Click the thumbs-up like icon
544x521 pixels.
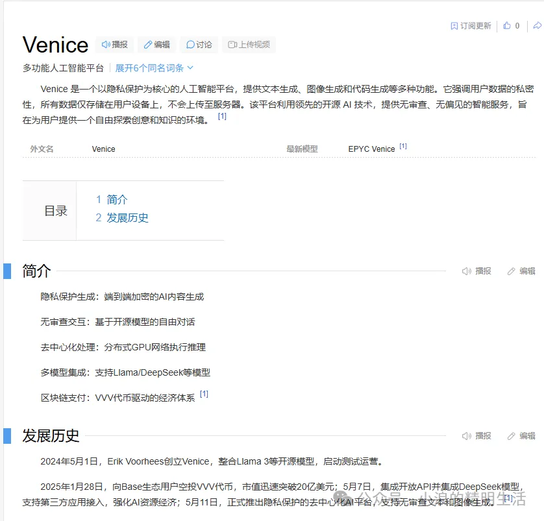pos(507,26)
